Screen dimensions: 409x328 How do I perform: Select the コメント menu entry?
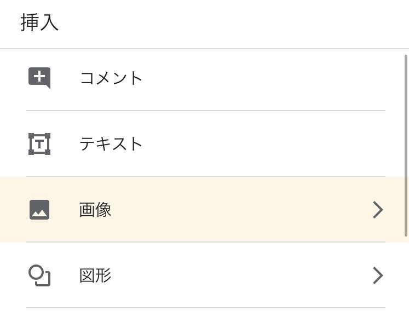111,78
